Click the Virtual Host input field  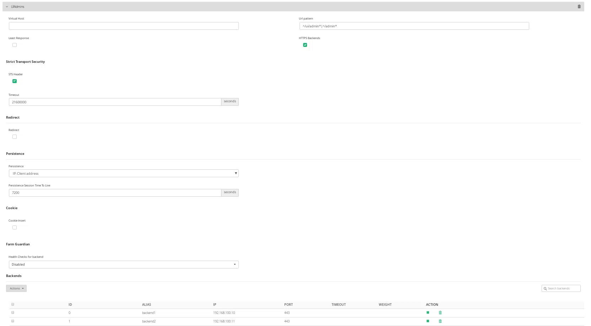[x=123, y=26]
